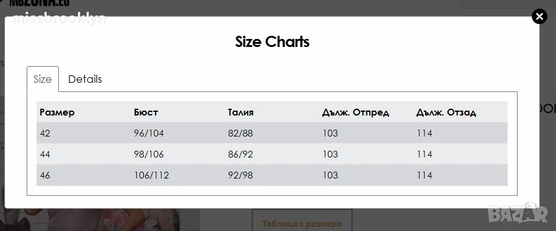
Task: Click the Размер column header
Action: point(57,112)
